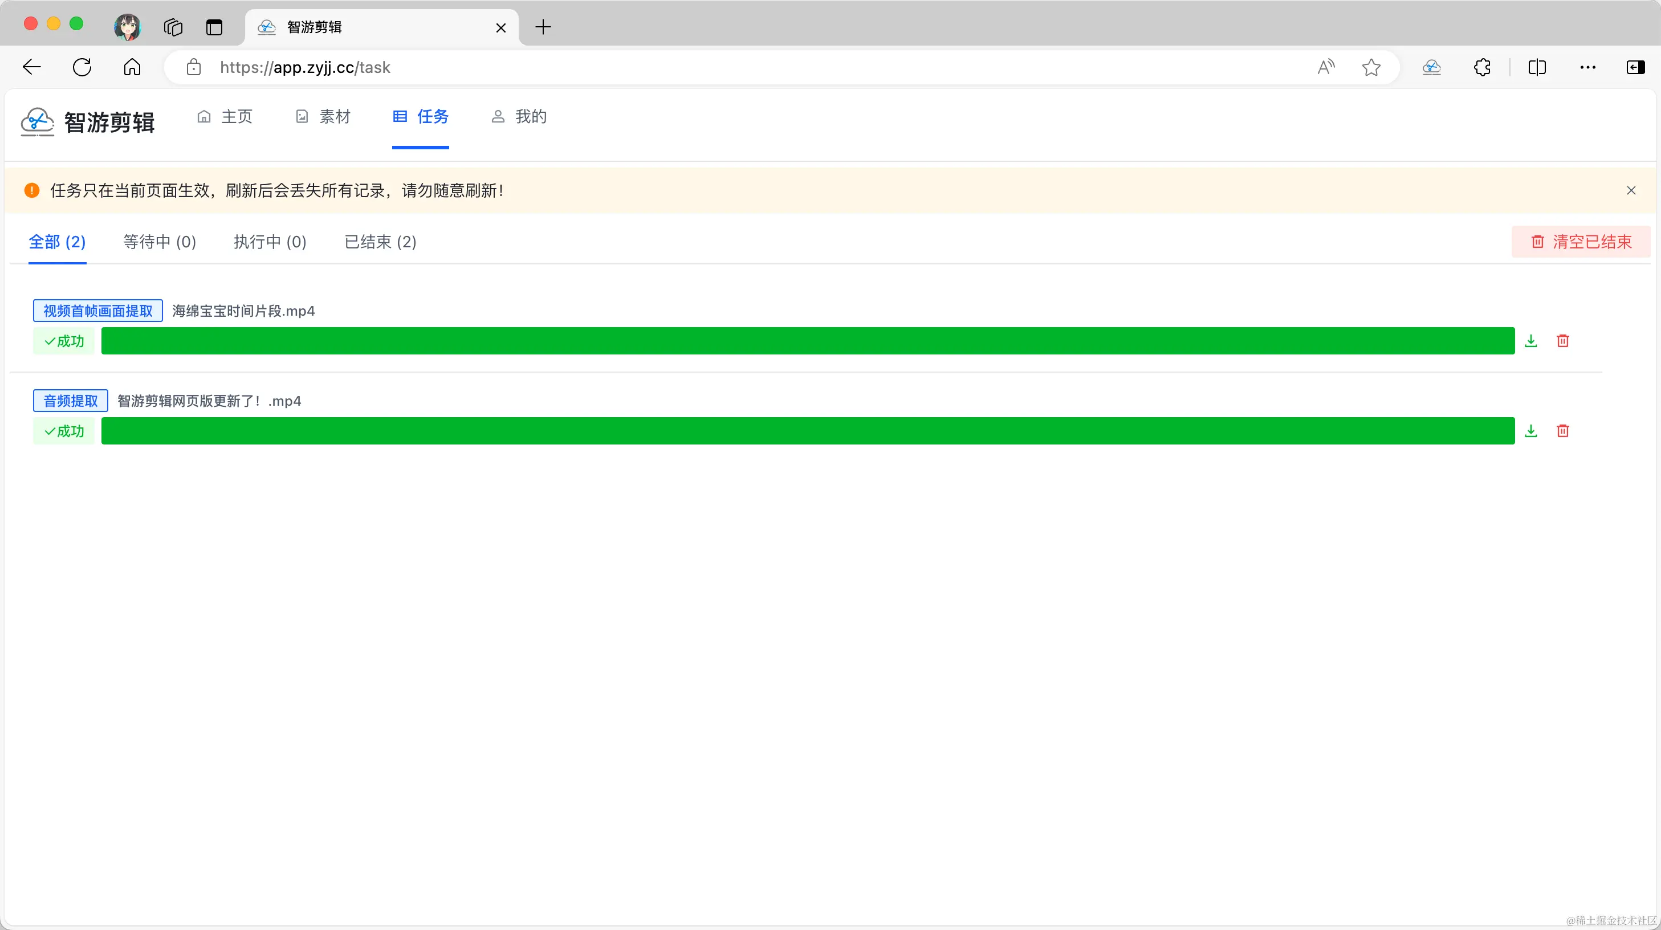1661x930 pixels.
Task: Click the 智游剪辑 logo link
Action: point(88,122)
